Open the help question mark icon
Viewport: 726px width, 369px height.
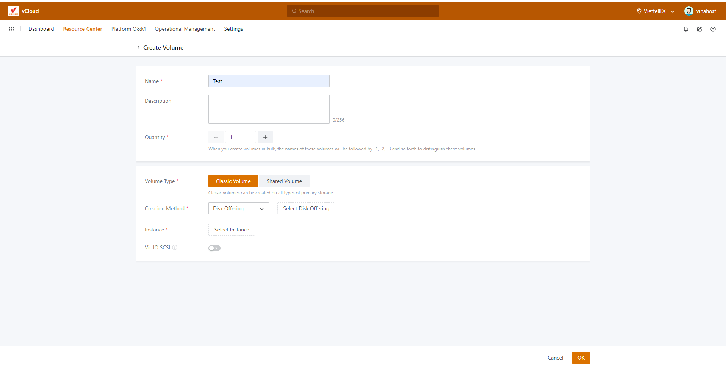point(713,29)
